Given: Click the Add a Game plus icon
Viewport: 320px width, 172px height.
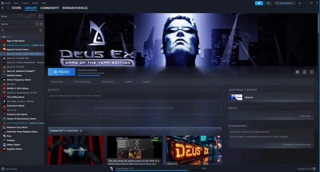Looking at the screenshot, I should click(x=3, y=169).
